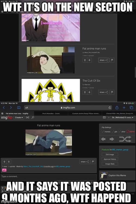Toggle the memes checkbox in Flip Settings
The image size is (136, 204).
click(103, 132)
